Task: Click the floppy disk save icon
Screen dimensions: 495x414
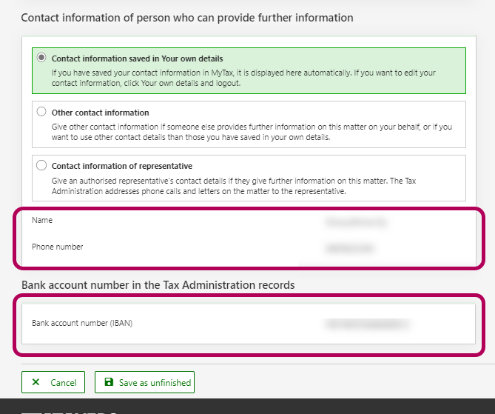Action: 109,383
